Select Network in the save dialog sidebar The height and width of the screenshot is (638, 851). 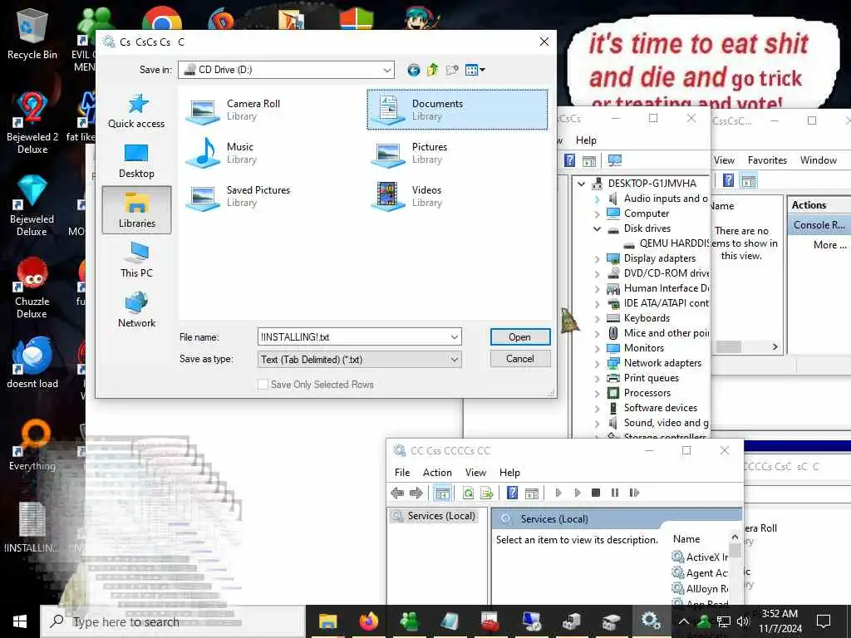tap(136, 310)
